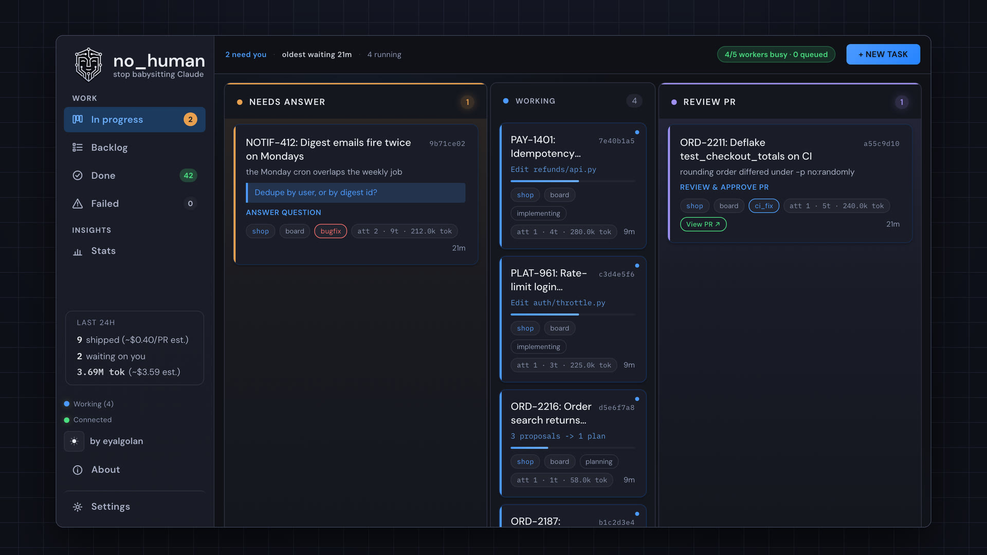The image size is (987, 555).
Task: Open the Failed view
Action: click(x=135, y=203)
